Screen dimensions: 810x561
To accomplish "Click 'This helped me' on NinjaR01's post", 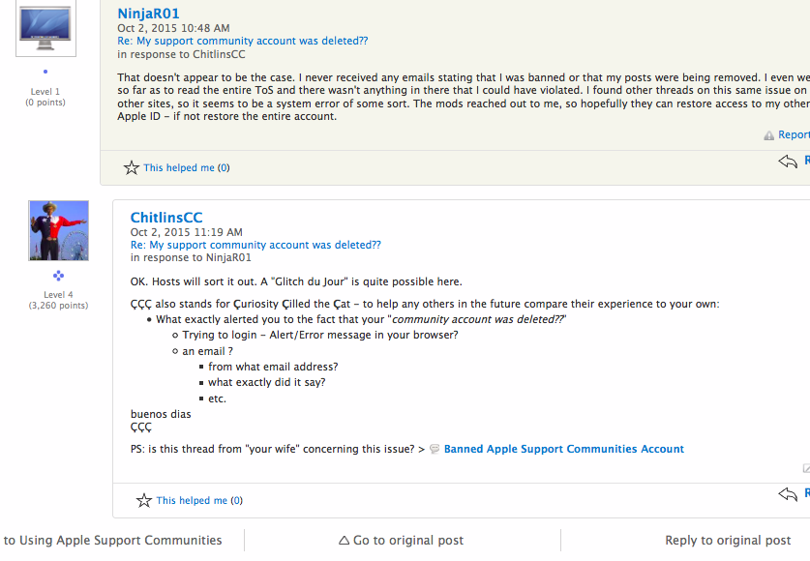I will point(179,168).
